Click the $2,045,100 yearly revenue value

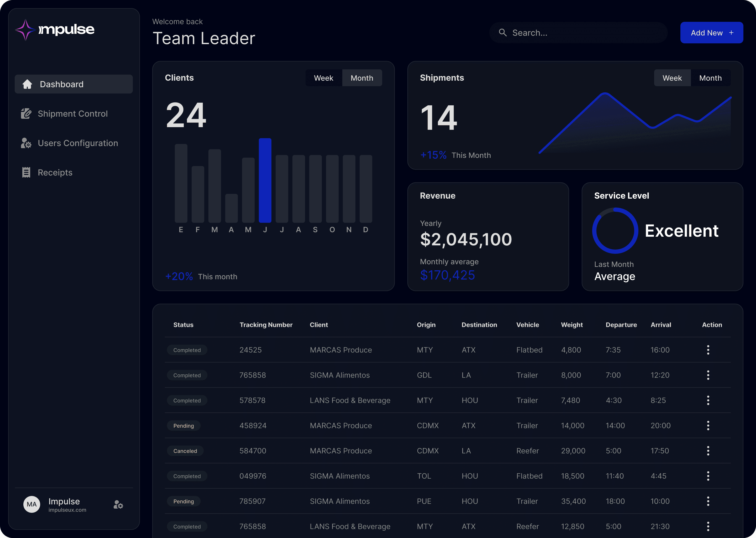pyautogui.click(x=466, y=239)
